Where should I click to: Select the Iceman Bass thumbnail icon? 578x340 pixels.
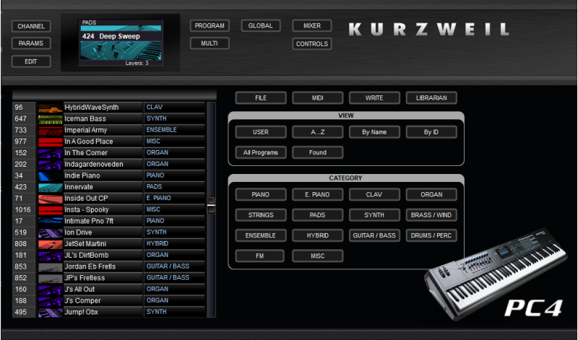coord(50,118)
